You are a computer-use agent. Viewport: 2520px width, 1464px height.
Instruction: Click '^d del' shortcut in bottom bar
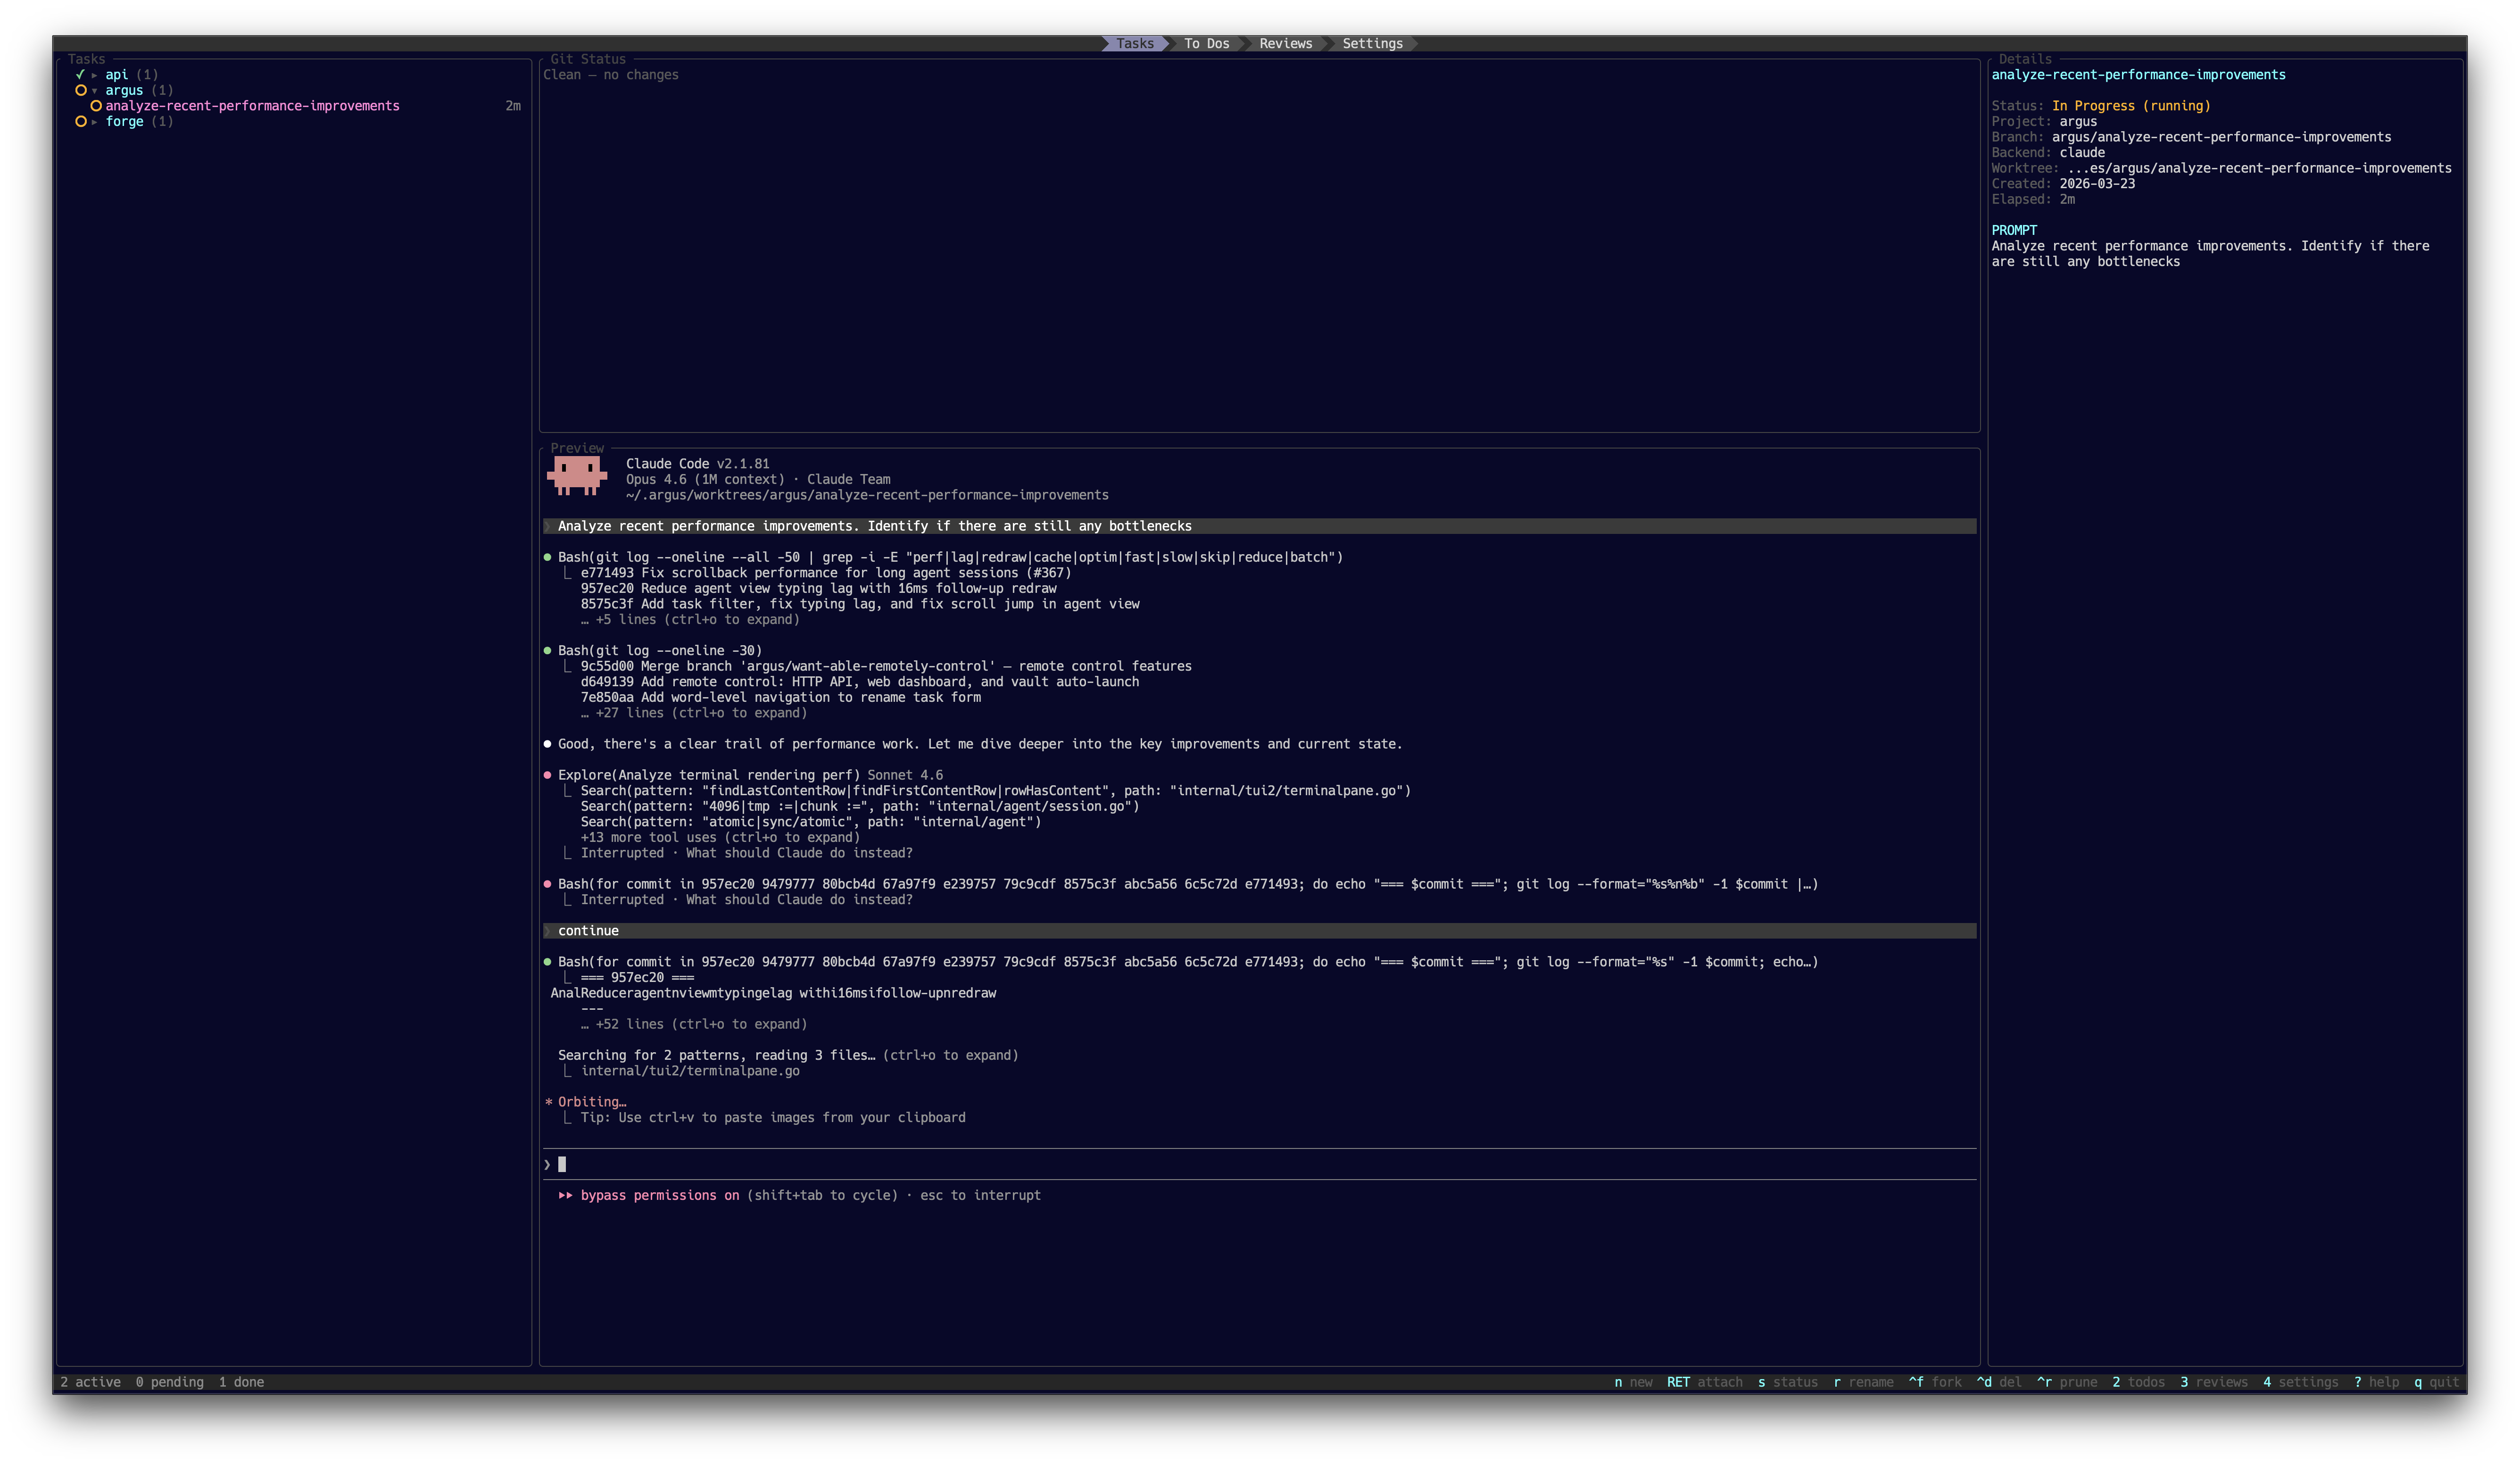coord(1999,1382)
